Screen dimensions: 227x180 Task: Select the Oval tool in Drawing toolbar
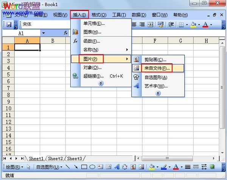point(92,167)
